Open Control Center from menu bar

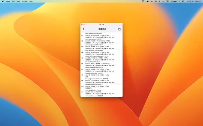[183, 1]
